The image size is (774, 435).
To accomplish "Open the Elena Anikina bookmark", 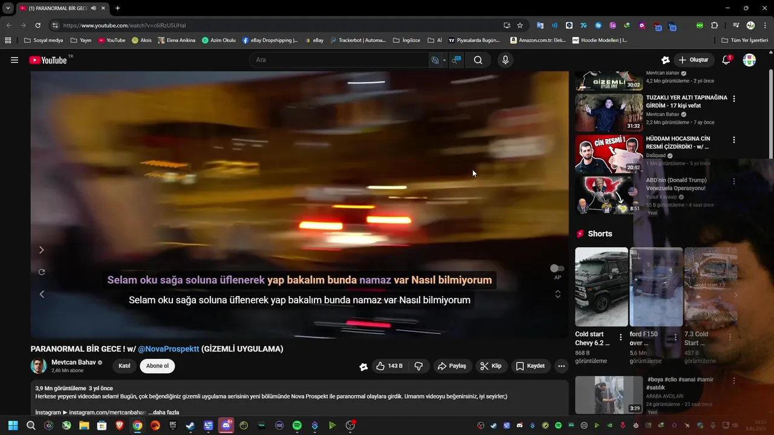I will click(x=177, y=40).
